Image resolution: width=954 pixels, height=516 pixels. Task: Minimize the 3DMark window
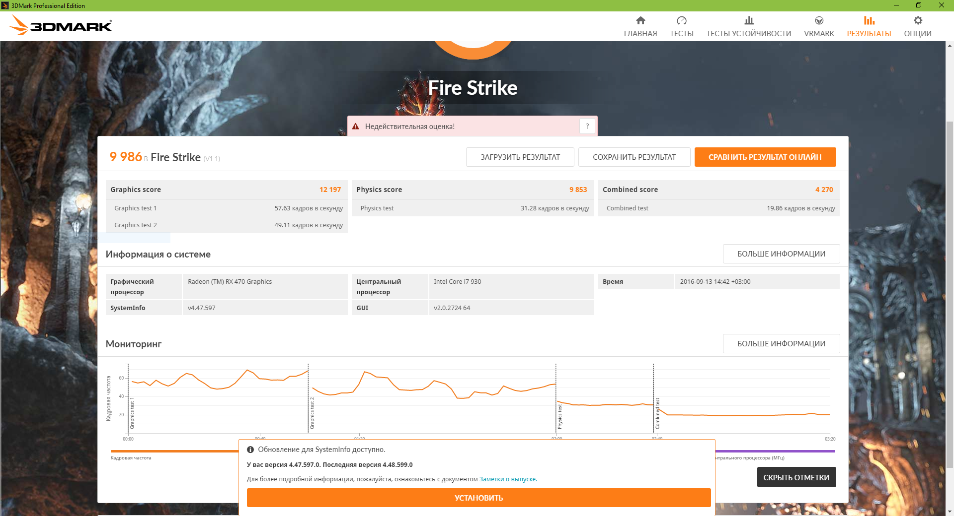896,5
